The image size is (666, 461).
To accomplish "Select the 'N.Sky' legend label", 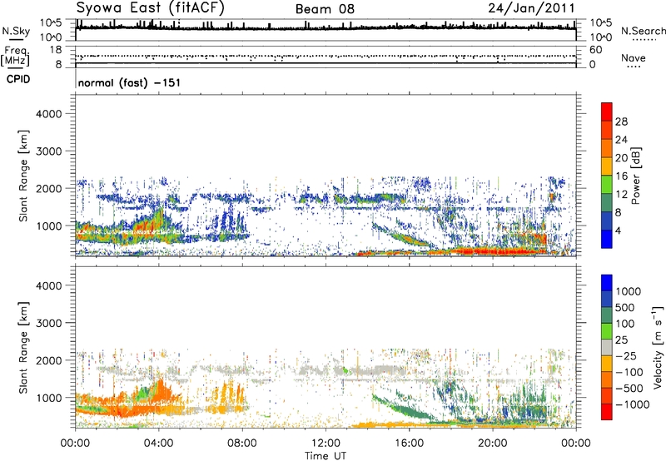I will pos(16,32).
